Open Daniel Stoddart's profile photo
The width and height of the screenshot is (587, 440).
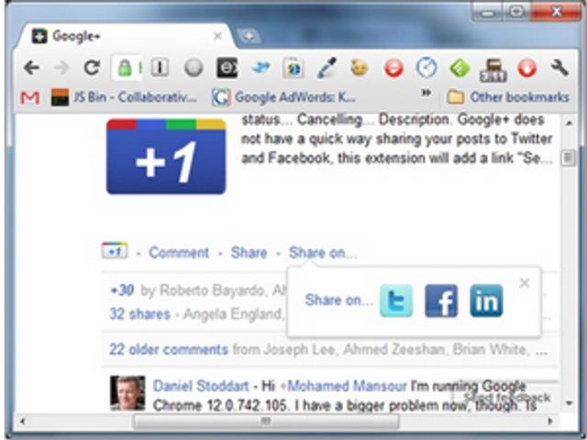coord(127,393)
